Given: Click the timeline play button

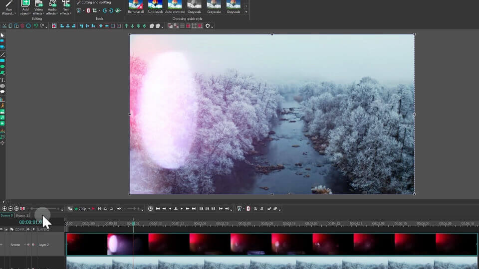Looking at the screenshot, I should click(x=182, y=209).
